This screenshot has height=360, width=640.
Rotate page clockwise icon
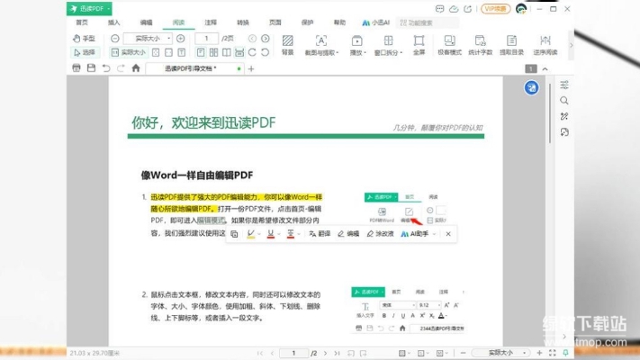pyautogui.click(x=252, y=52)
